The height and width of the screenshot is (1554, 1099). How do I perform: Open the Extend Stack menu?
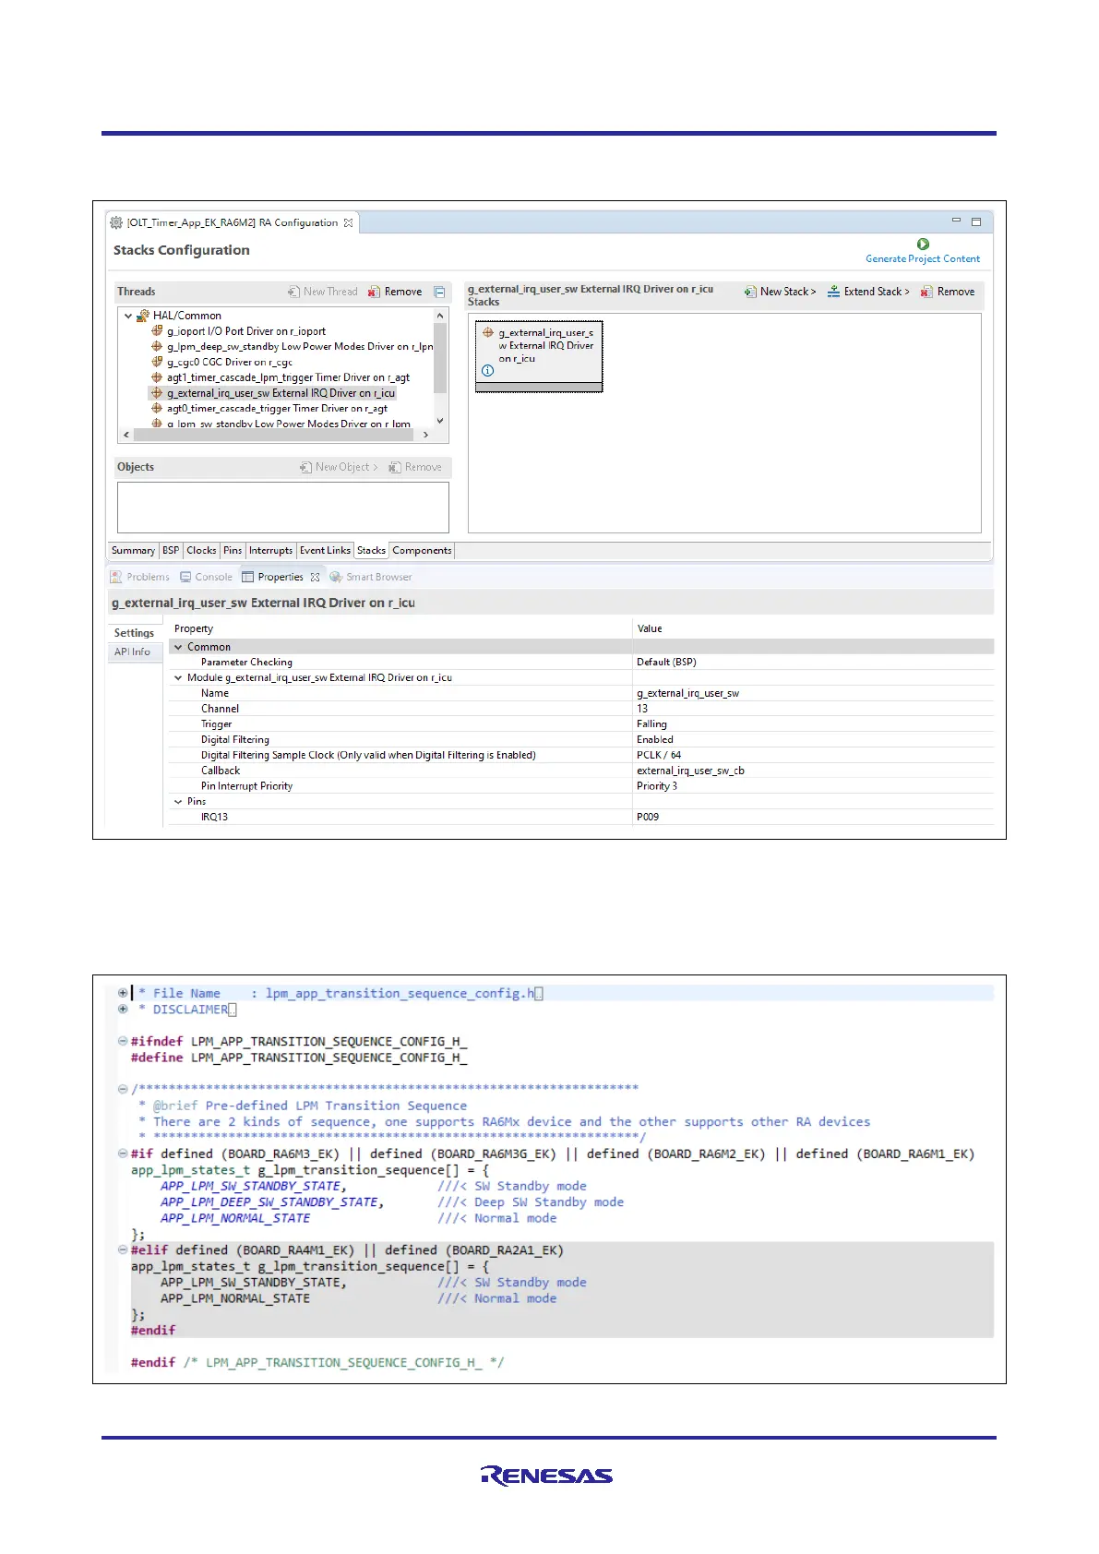pyautogui.click(x=868, y=292)
